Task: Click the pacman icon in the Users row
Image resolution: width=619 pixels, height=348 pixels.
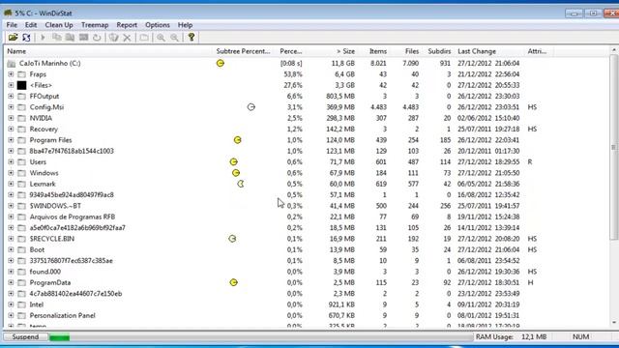Action: click(233, 162)
